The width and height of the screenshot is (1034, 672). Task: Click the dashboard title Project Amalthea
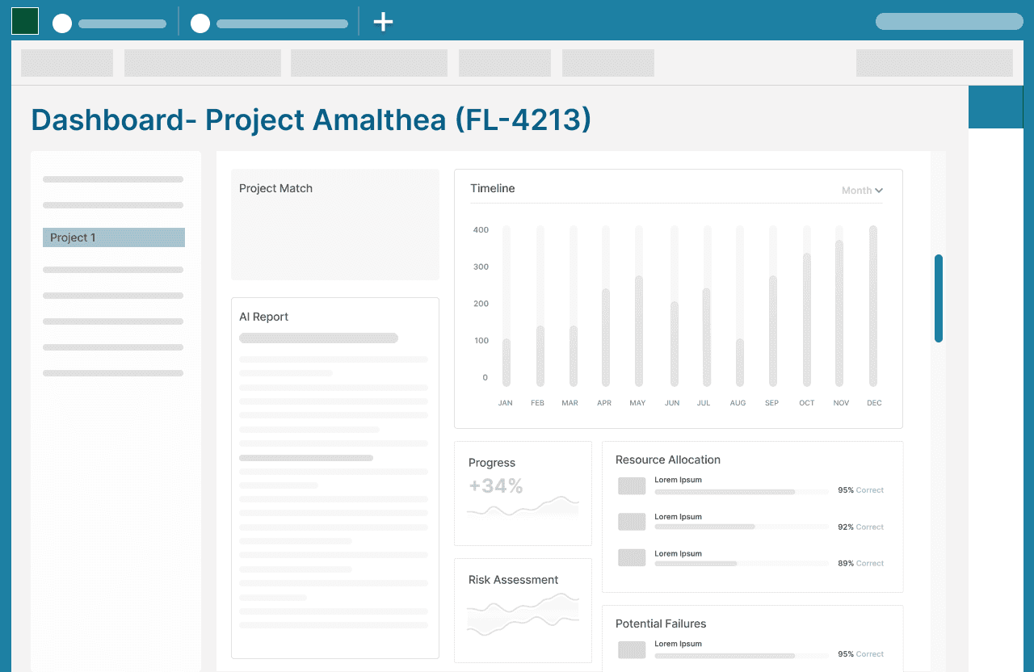tap(311, 120)
